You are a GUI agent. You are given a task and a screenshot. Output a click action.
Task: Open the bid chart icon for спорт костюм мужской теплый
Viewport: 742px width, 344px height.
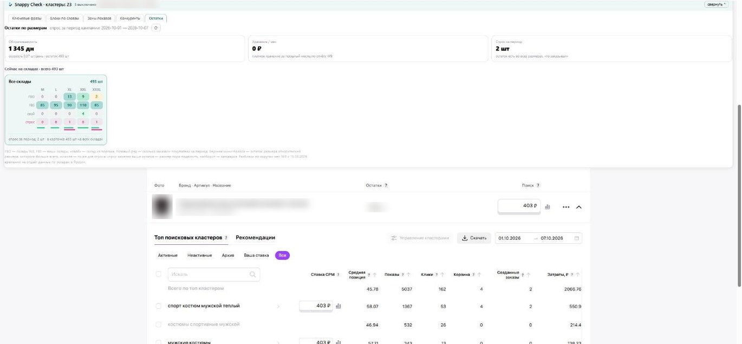(x=339, y=306)
